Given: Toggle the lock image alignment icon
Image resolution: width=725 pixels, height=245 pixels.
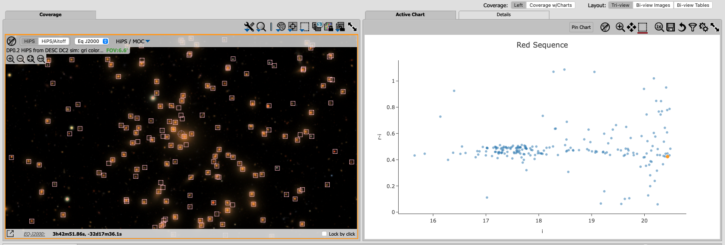Looking at the screenshot, I should [x=329, y=27].
